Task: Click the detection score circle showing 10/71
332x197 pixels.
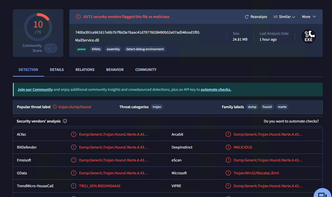Action: [x=38, y=27]
